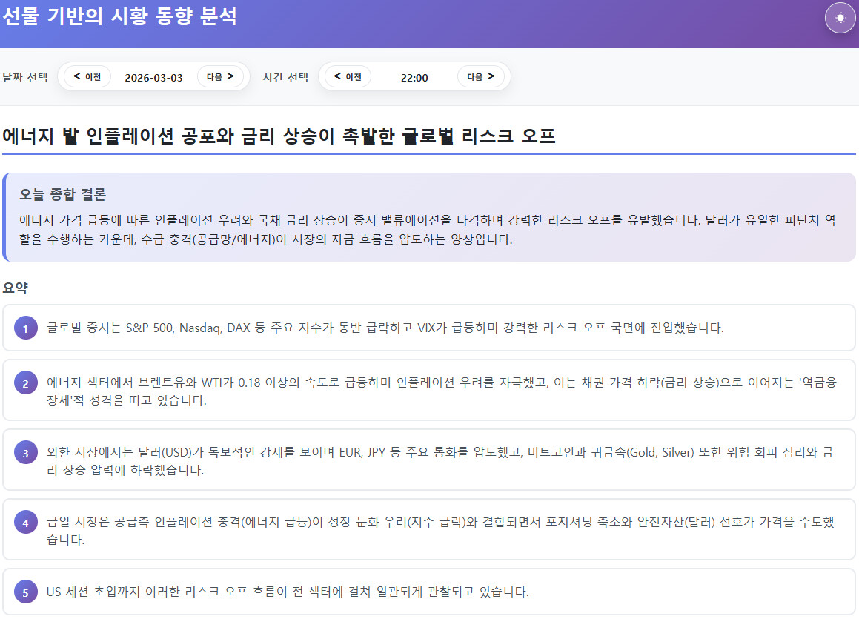Step back to the previous time slot
This screenshot has width=859, height=619.
click(x=348, y=76)
